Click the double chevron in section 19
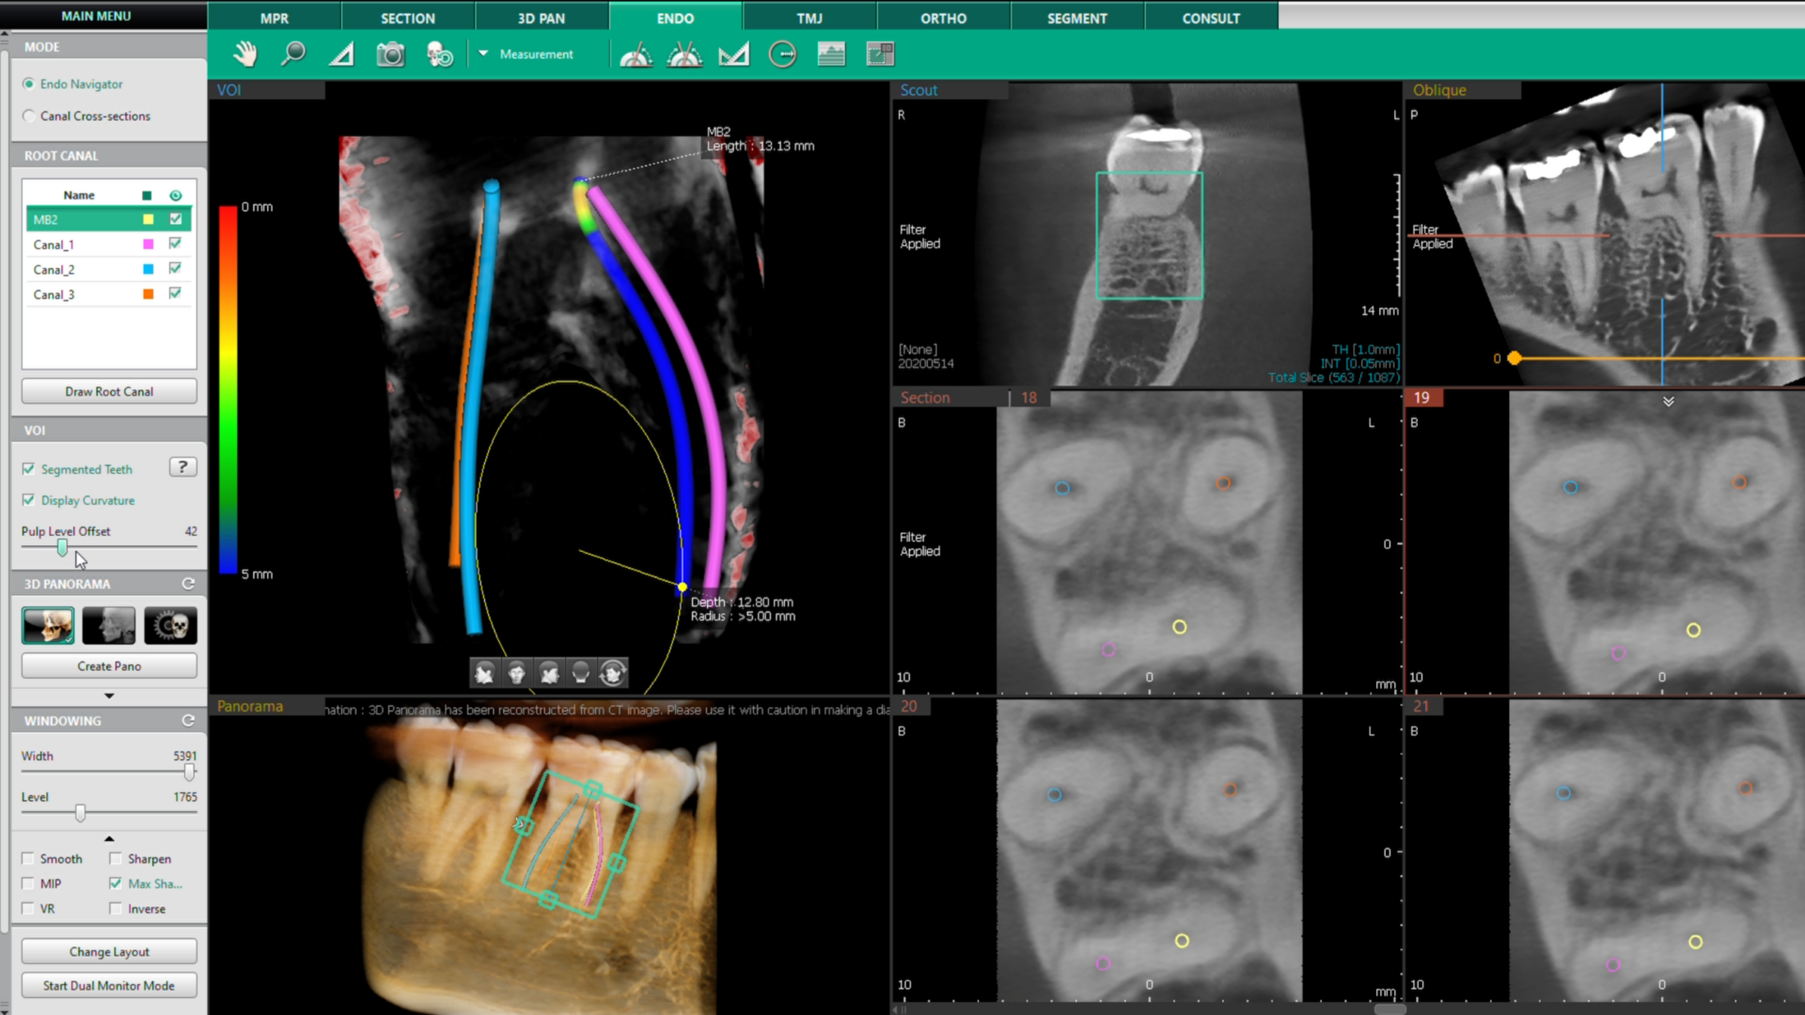The image size is (1805, 1015). point(1669,401)
